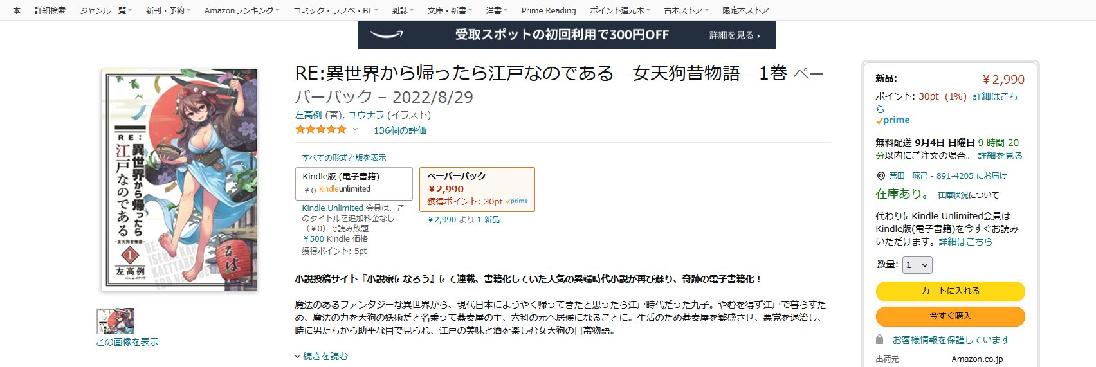Open the 限定本ストア menu
1096x367 pixels.
[745, 10]
